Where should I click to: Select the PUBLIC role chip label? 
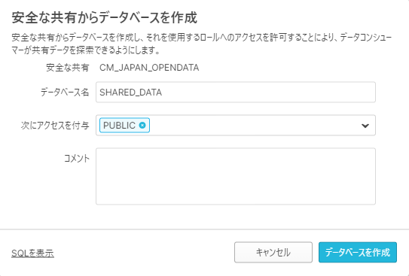click(119, 126)
